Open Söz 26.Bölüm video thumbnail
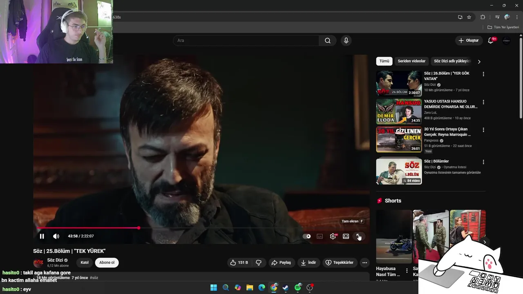This screenshot has width=523, height=294. point(399,83)
